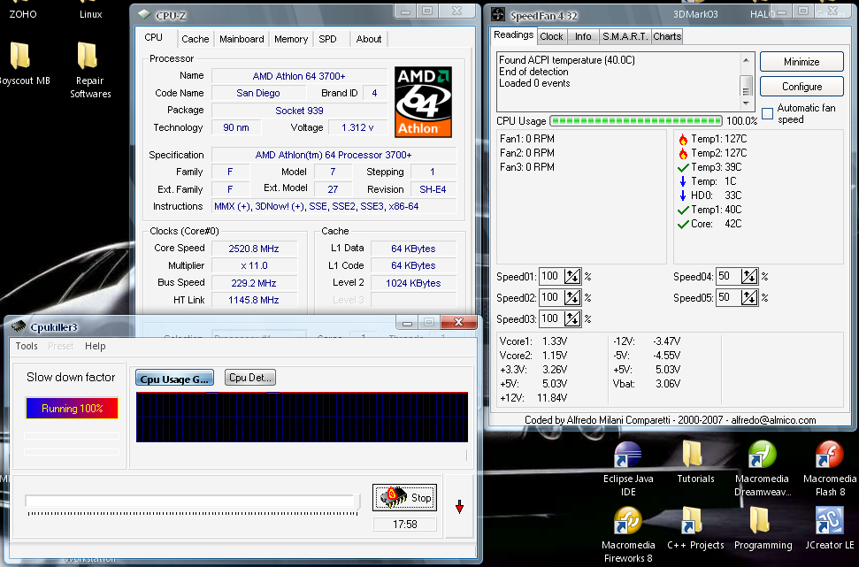
Task: Click the blue down arrow beside Temp: 1C
Action: [x=683, y=181]
